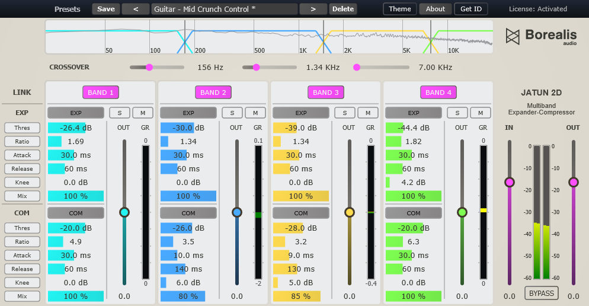This screenshot has width=589, height=306.
Task: Link the compressor Thres parameter
Action: [22, 228]
